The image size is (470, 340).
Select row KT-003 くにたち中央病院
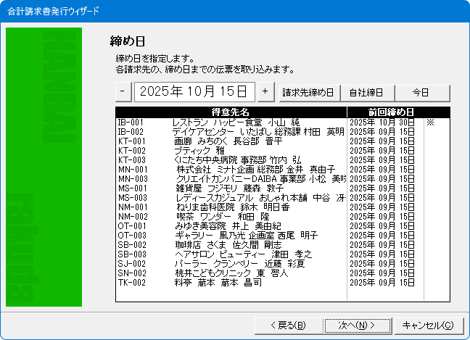tap(231, 159)
